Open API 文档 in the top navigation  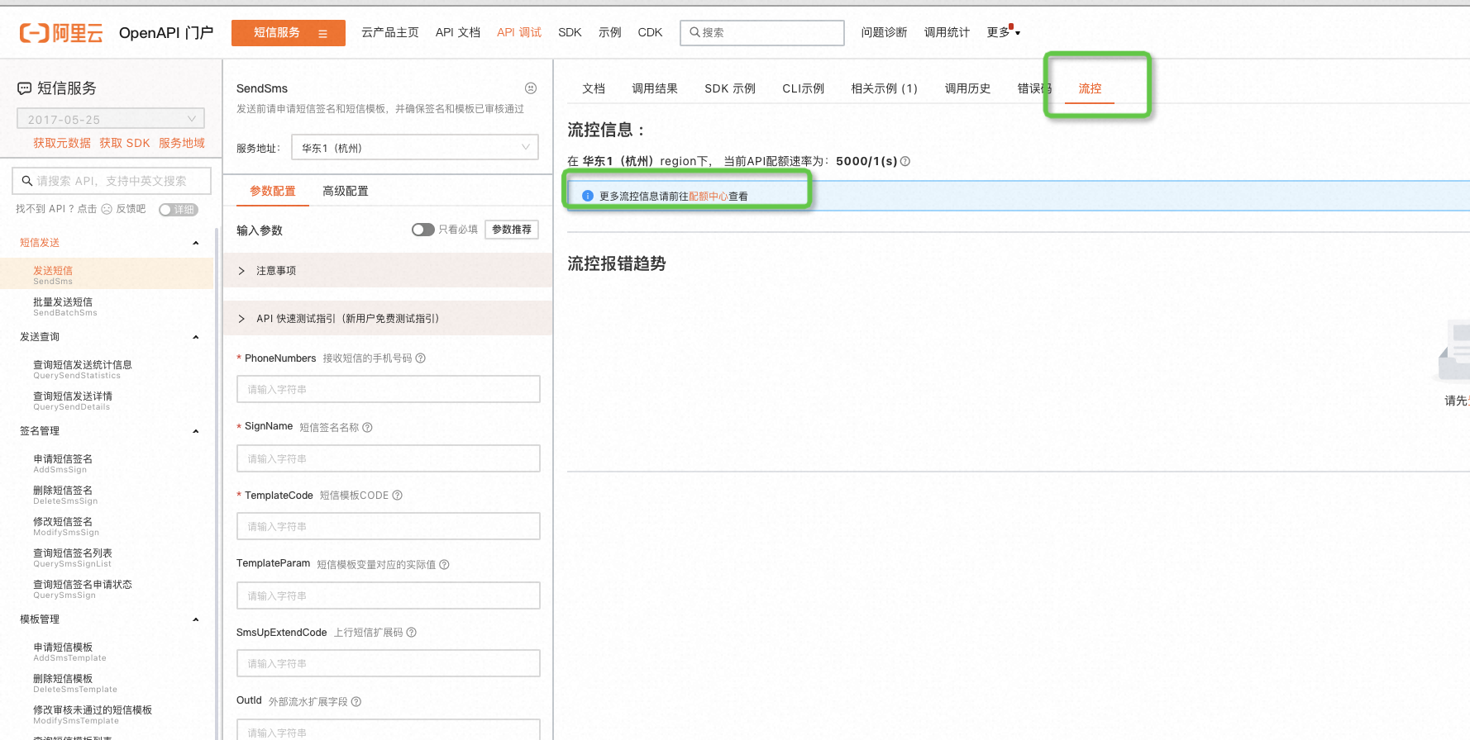pyautogui.click(x=458, y=32)
